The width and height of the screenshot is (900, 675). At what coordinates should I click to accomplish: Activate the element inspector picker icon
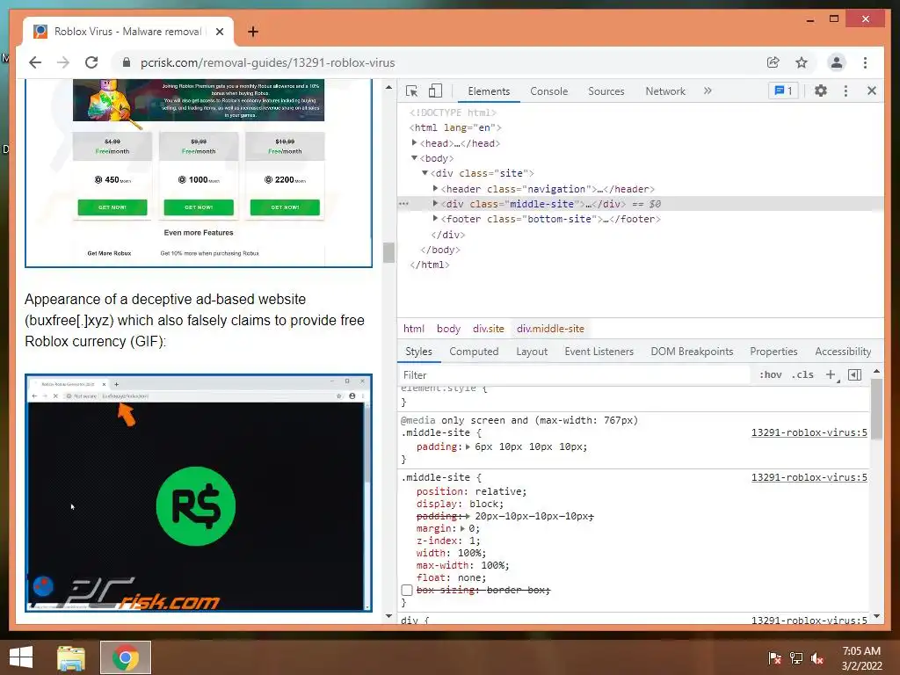pyautogui.click(x=411, y=91)
